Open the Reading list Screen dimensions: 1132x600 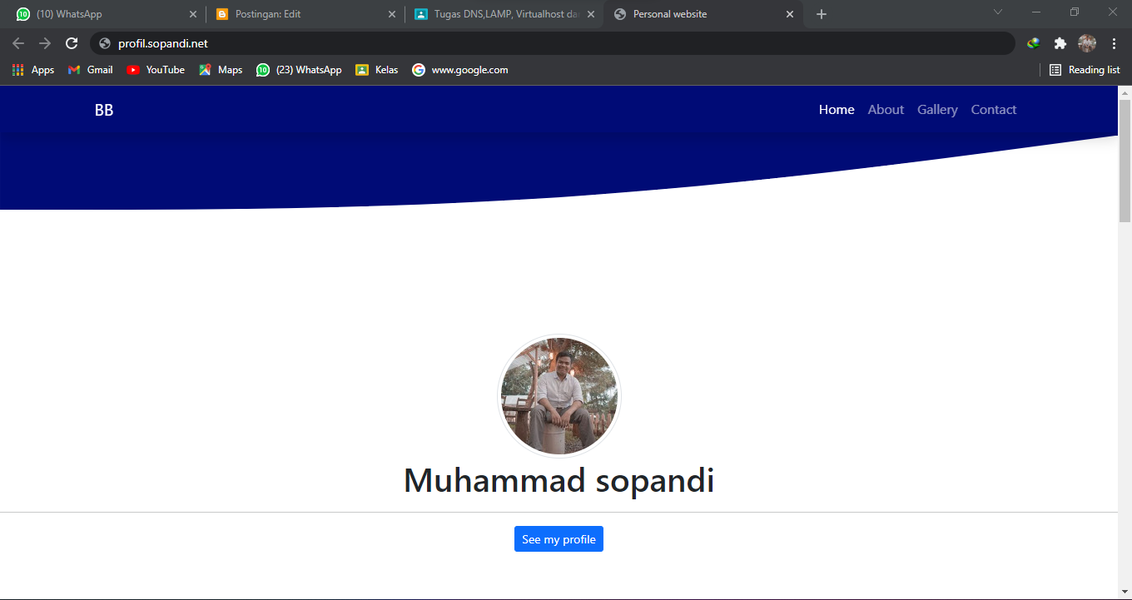coord(1085,70)
